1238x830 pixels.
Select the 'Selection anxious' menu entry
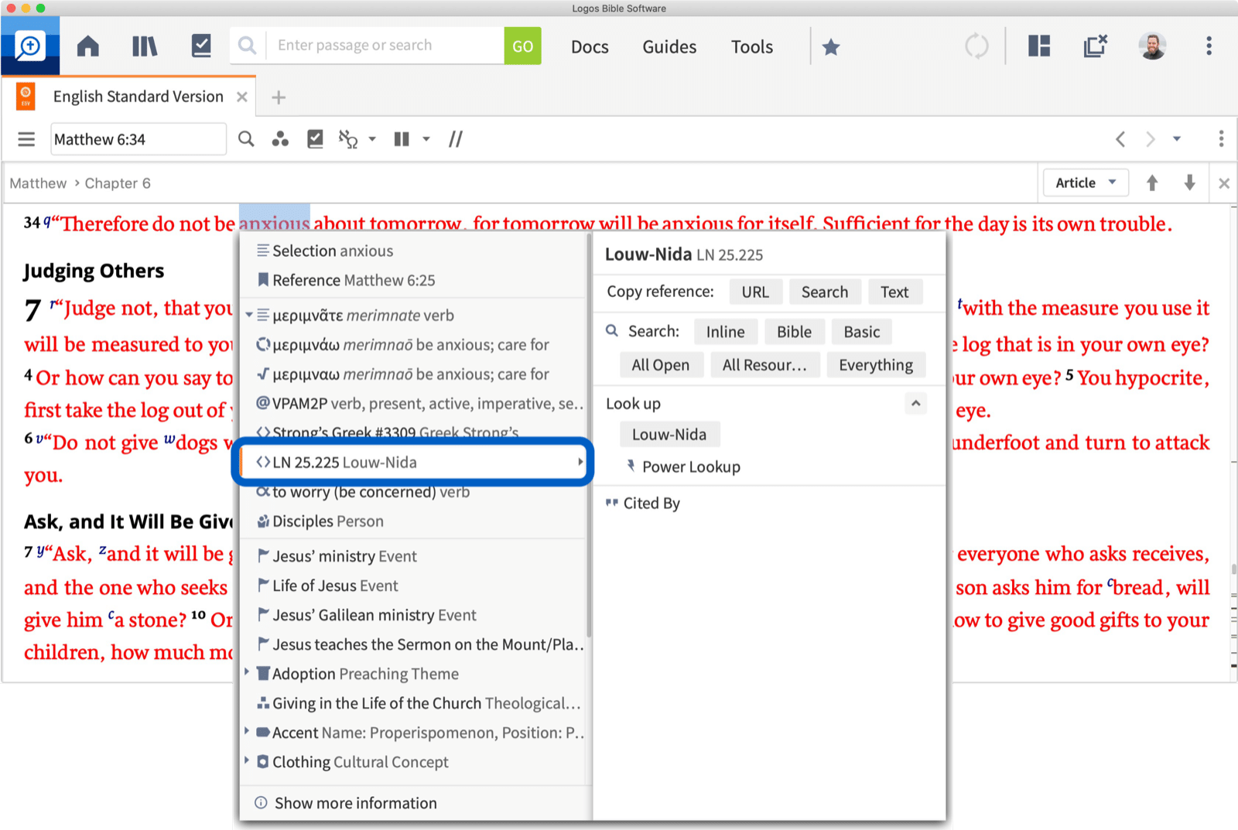[413, 251]
